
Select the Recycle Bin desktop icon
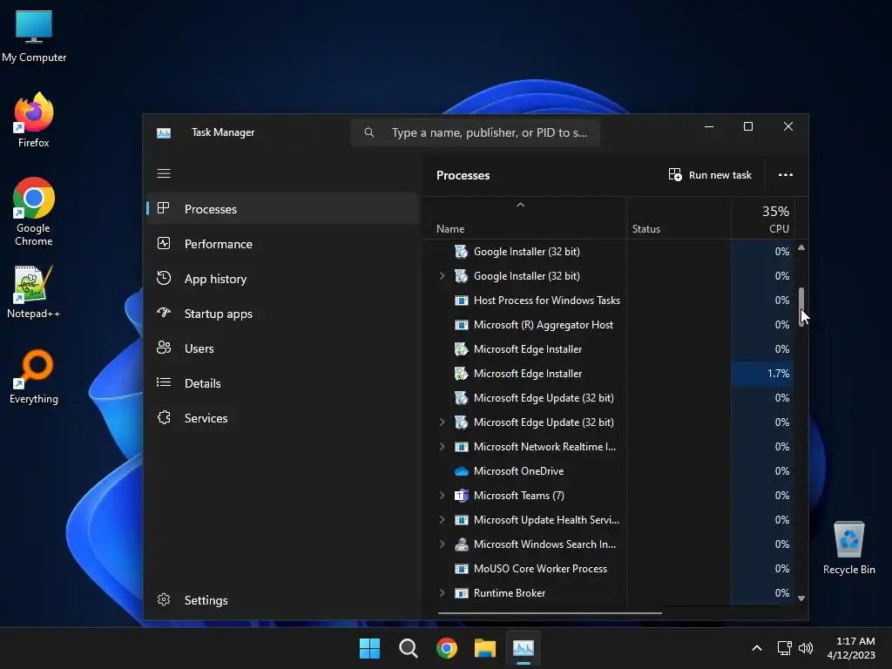click(x=848, y=548)
